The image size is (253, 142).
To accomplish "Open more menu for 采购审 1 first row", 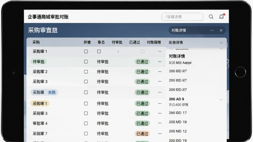I will click(x=160, y=51).
